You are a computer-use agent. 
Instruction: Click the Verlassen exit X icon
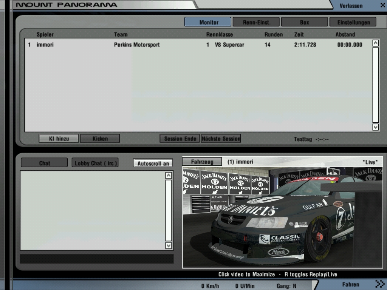point(383,5)
